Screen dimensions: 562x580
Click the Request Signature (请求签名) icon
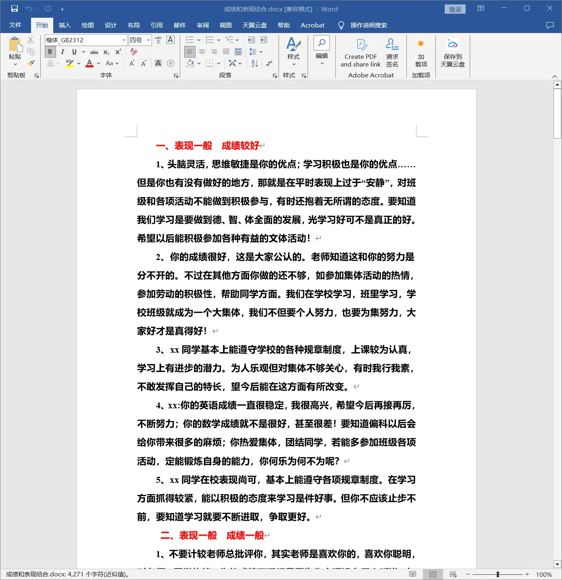(x=392, y=53)
